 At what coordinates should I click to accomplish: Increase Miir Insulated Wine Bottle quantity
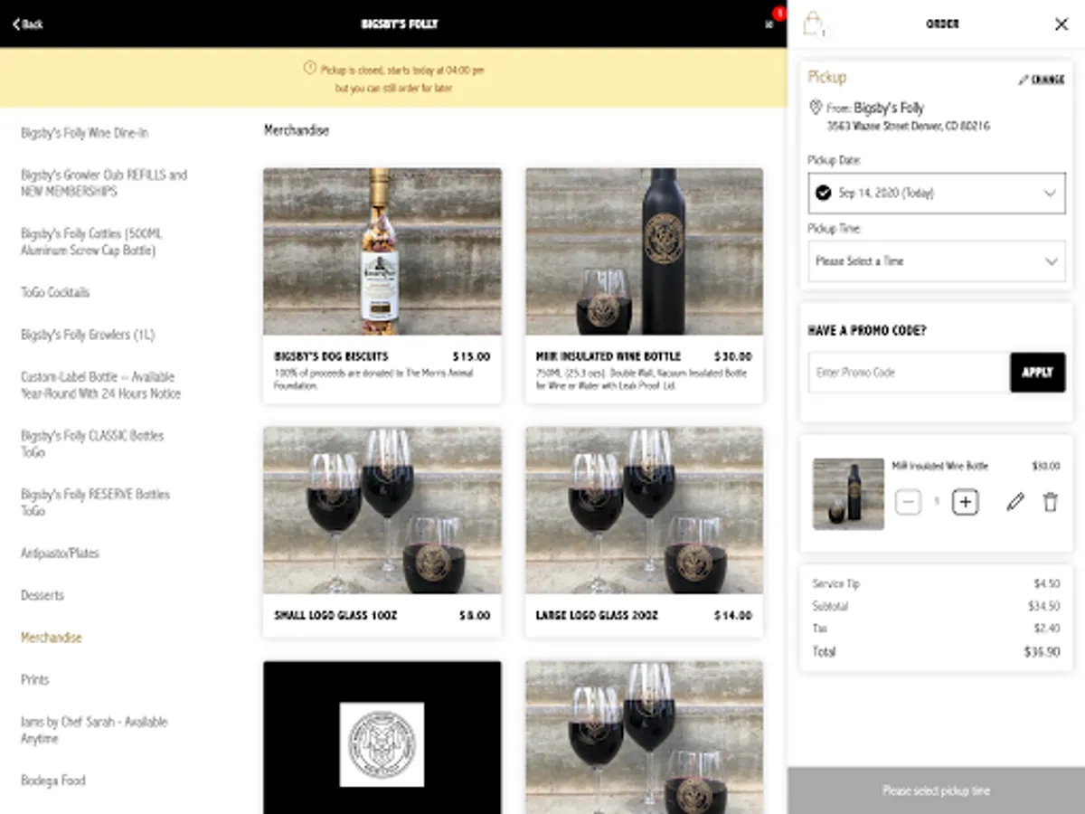pos(966,501)
